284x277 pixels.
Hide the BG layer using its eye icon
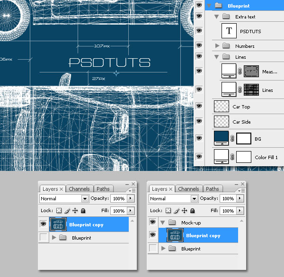[199, 139]
